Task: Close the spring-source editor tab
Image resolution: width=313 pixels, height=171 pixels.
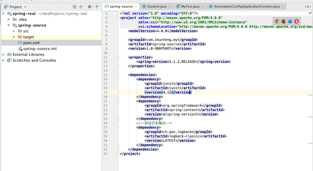Action: point(136,7)
